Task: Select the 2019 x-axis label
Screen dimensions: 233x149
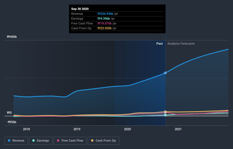Action: tap(77, 129)
